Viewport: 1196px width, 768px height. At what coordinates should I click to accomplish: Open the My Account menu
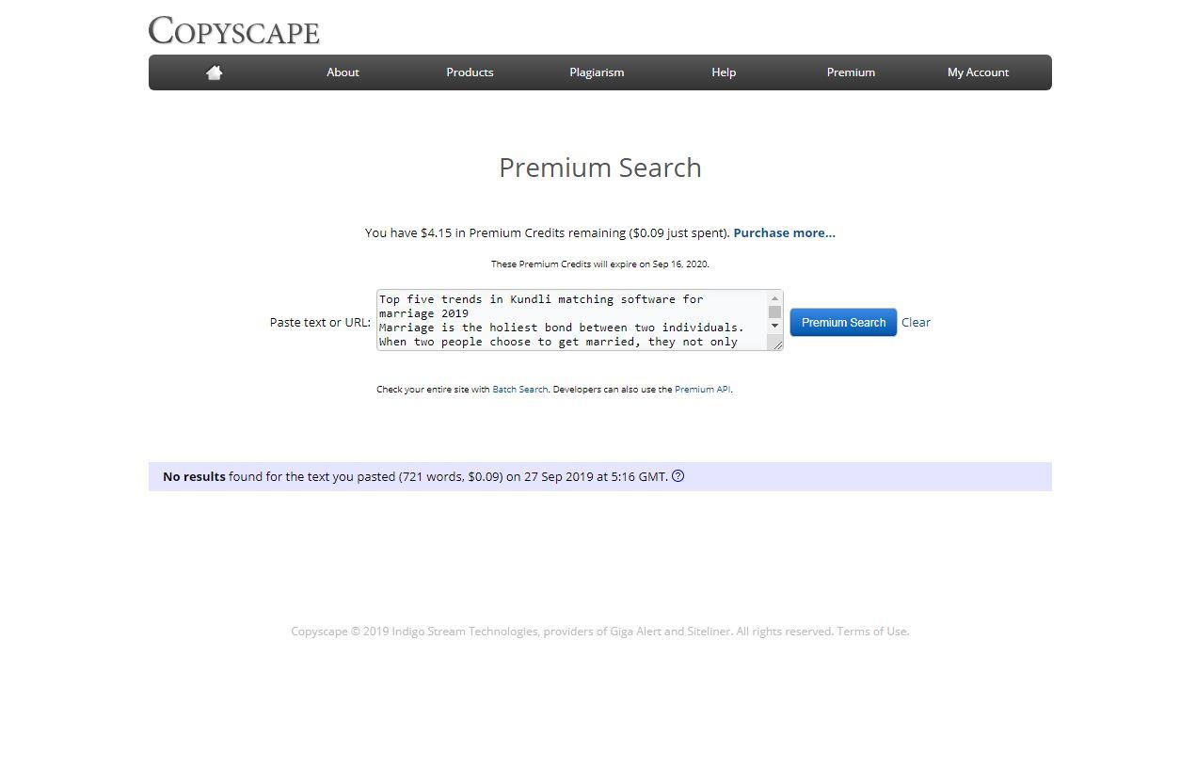coord(978,72)
